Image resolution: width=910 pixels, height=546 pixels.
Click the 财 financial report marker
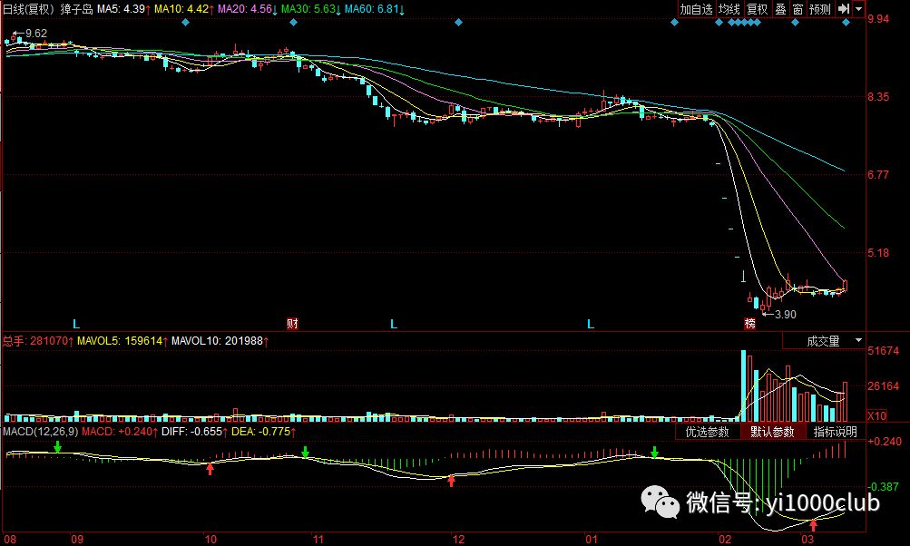[292, 323]
